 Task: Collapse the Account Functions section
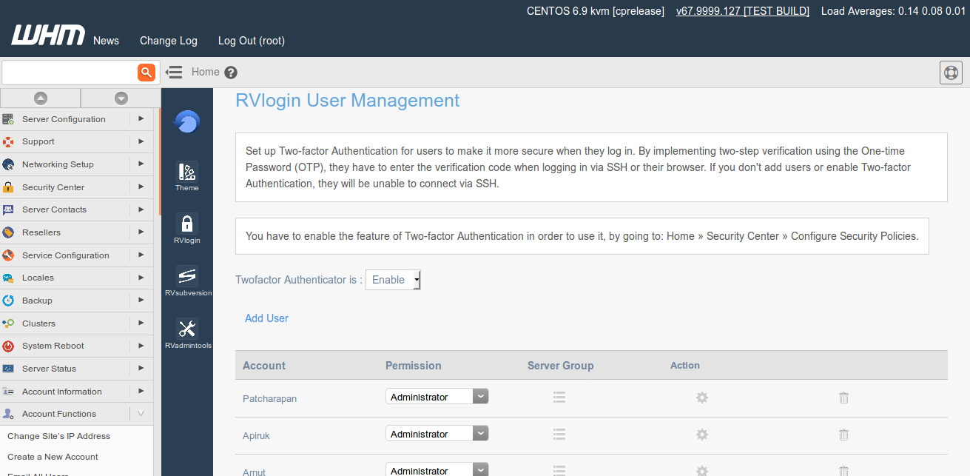pyautogui.click(x=141, y=414)
